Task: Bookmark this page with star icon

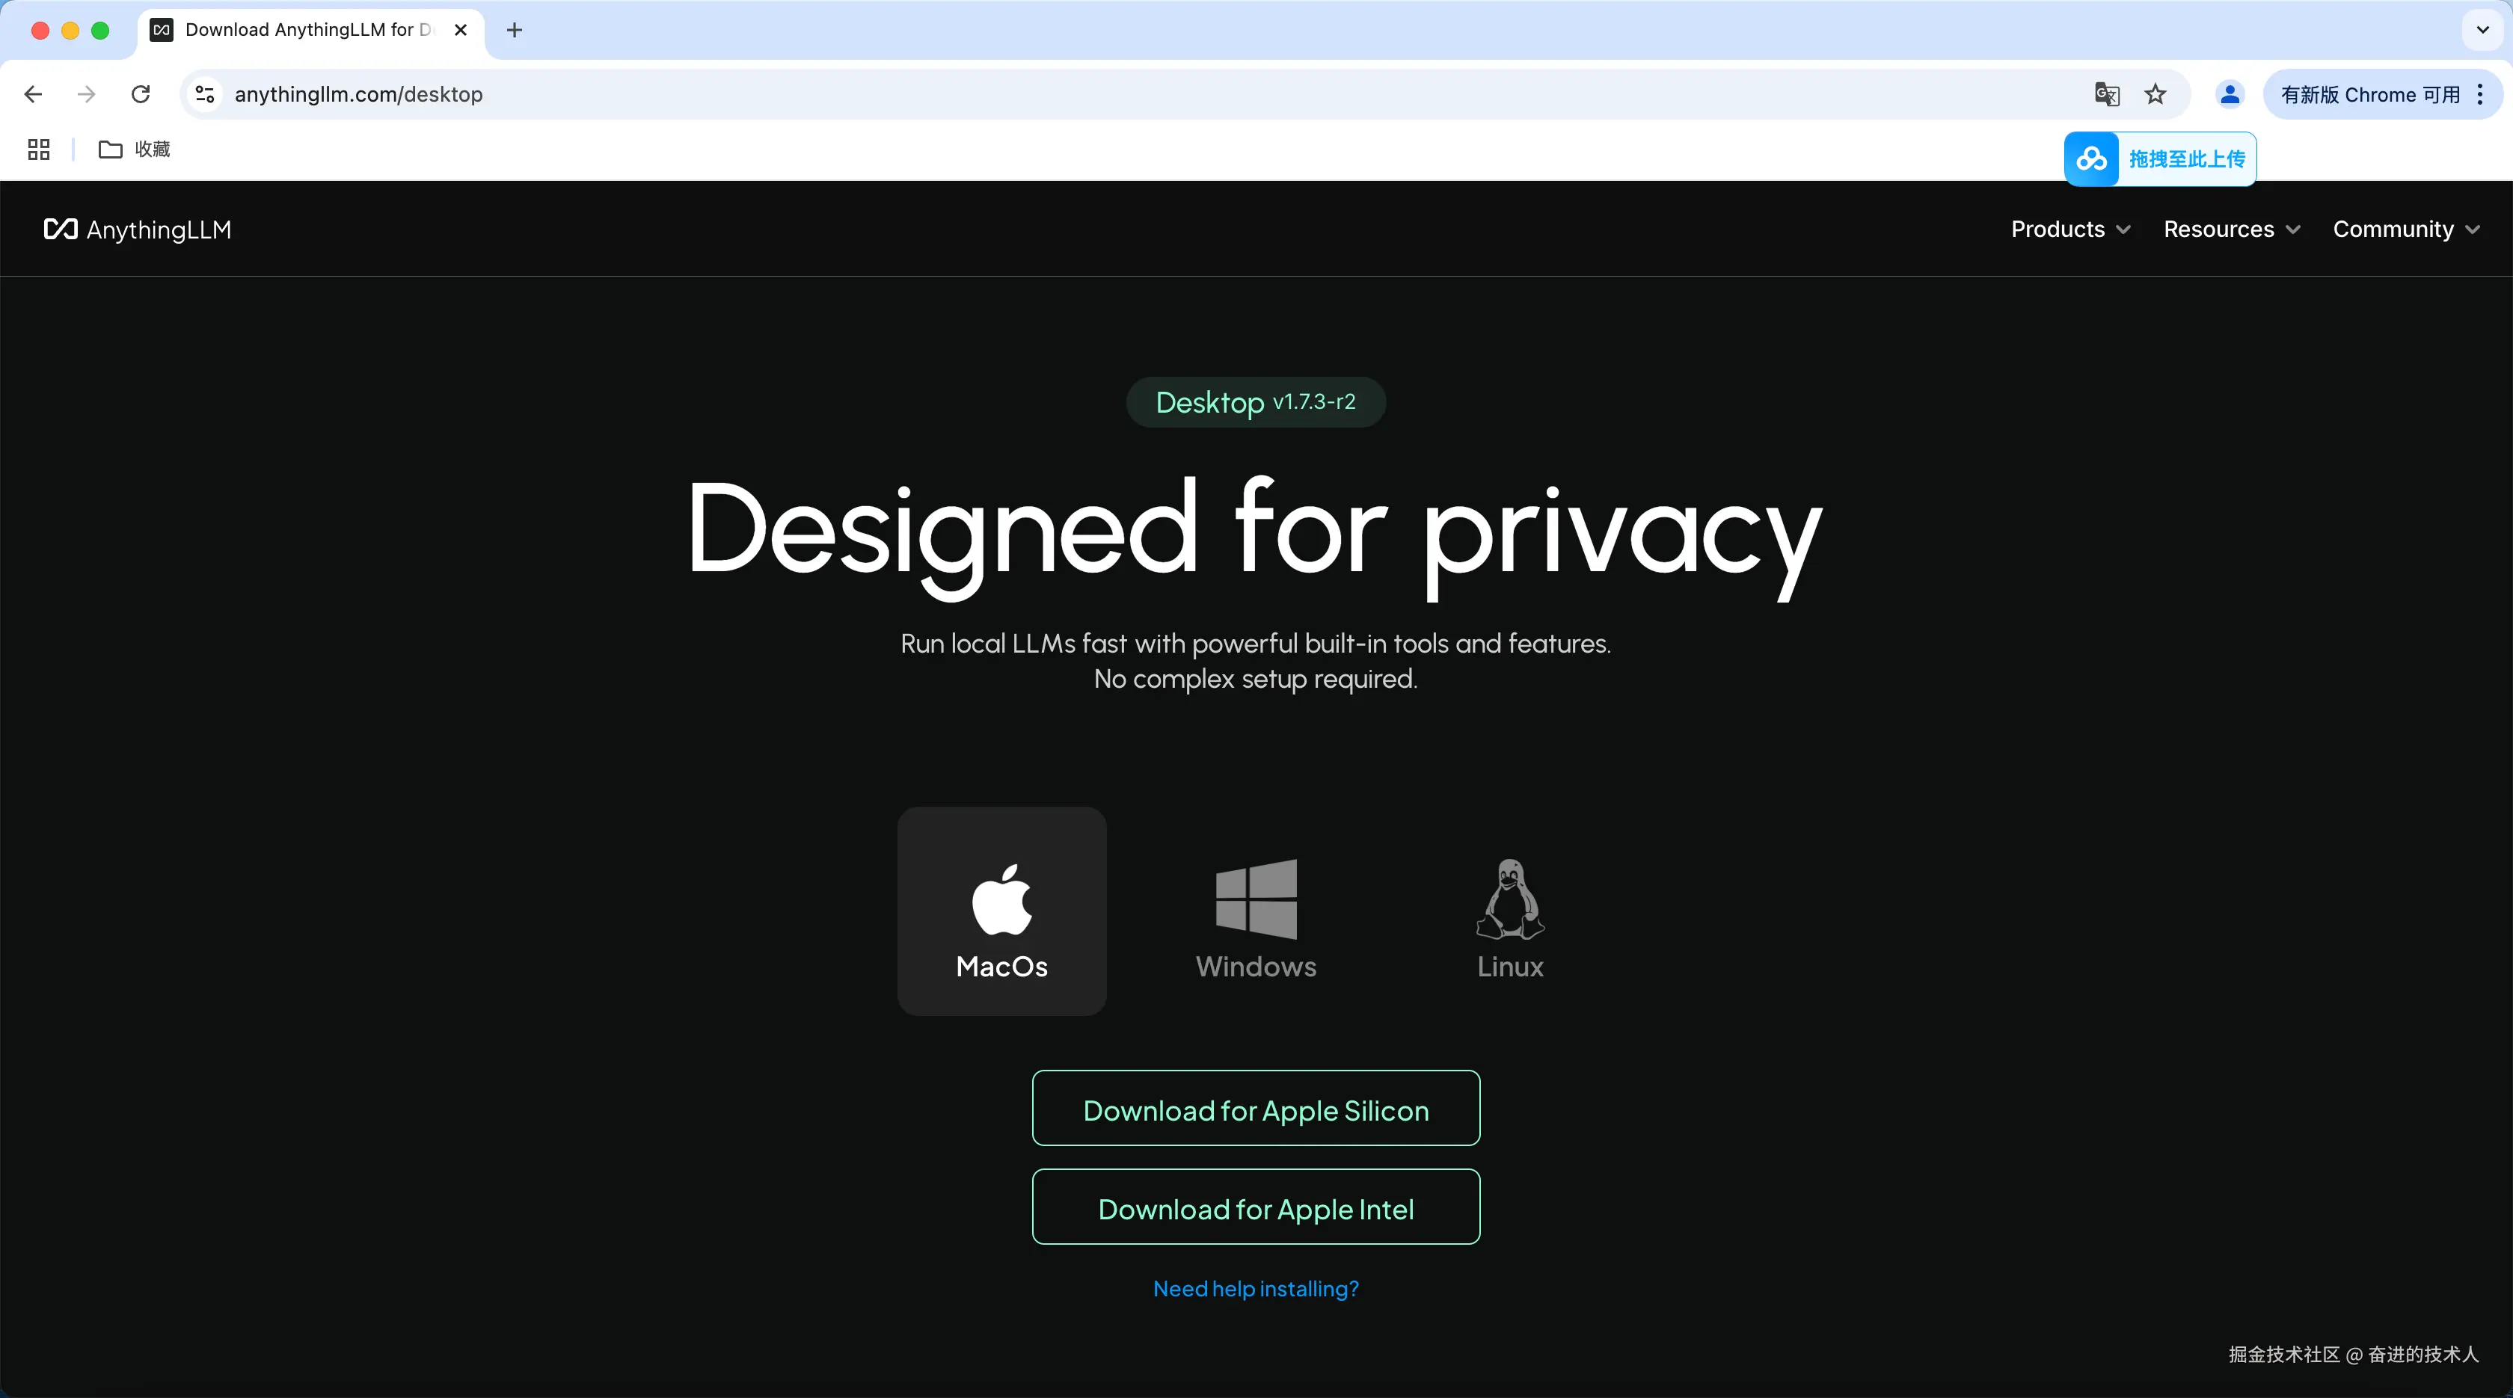Action: (2155, 94)
